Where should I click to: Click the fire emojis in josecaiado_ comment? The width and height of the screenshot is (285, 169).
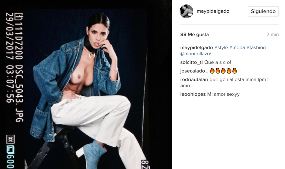tap(224, 71)
